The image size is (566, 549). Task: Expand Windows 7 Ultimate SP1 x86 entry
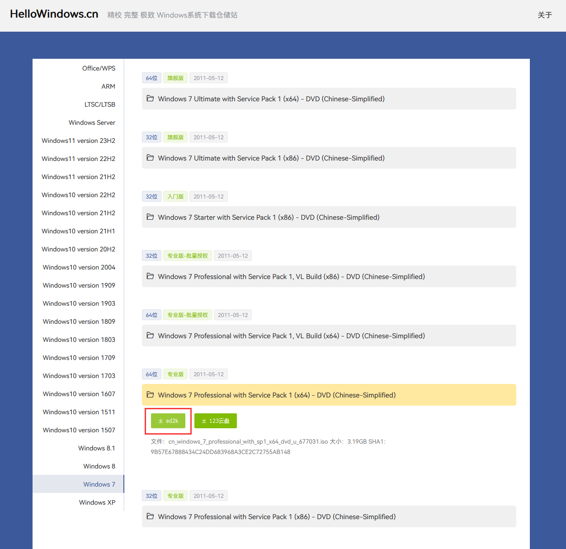click(329, 158)
